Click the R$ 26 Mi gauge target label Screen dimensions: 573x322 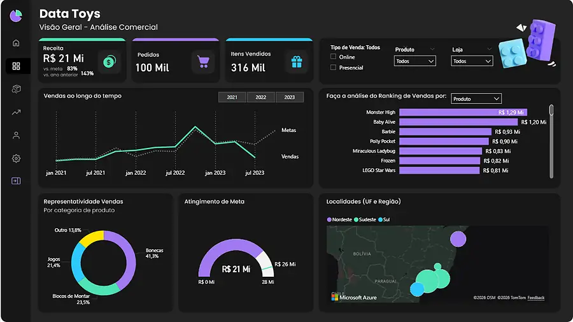click(x=285, y=264)
